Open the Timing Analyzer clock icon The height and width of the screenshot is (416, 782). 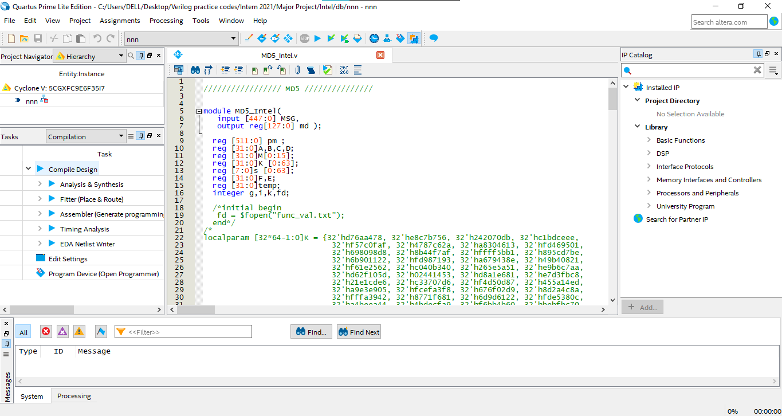374,38
